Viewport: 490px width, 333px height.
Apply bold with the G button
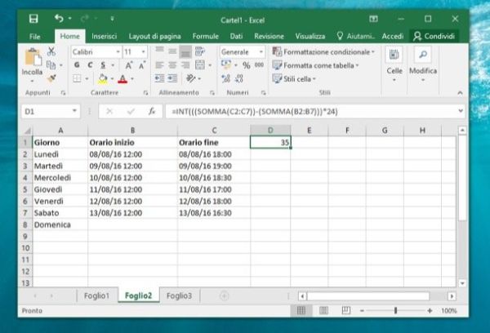[x=77, y=65]
